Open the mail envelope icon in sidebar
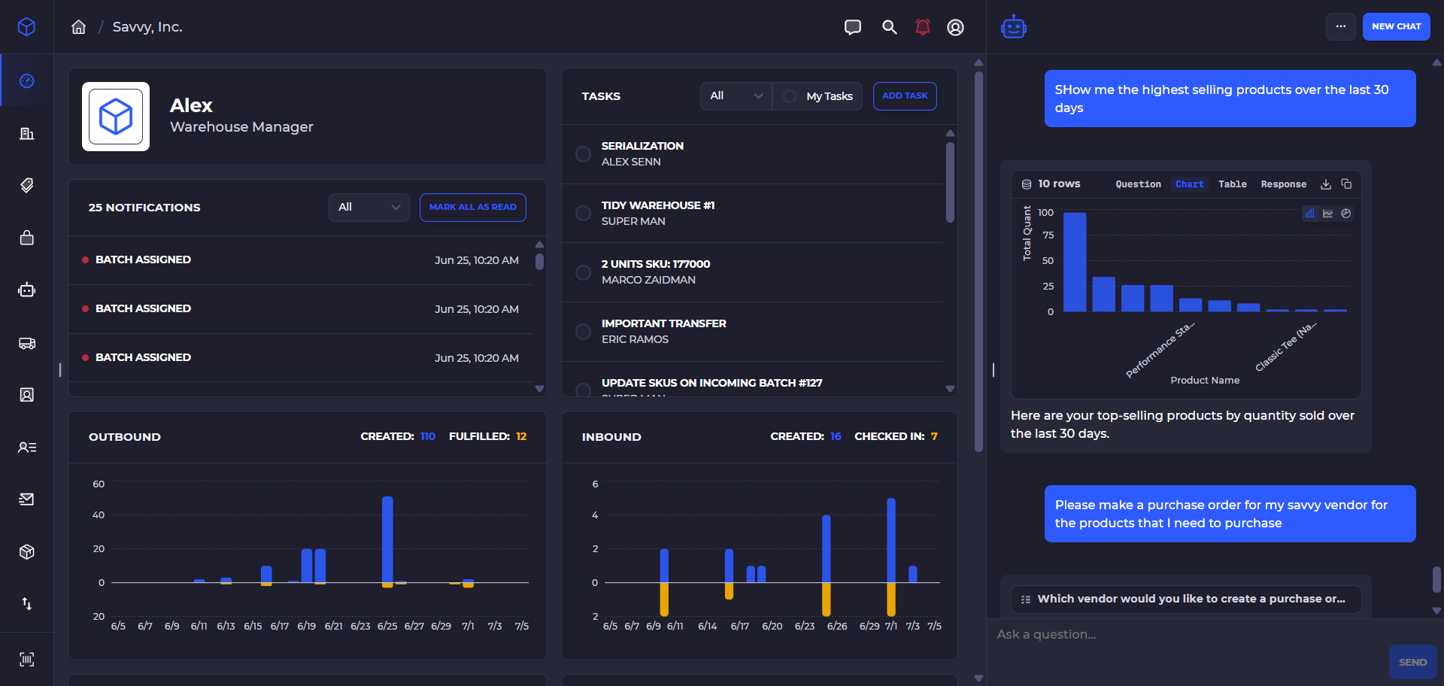 click(x=26, y=499)
